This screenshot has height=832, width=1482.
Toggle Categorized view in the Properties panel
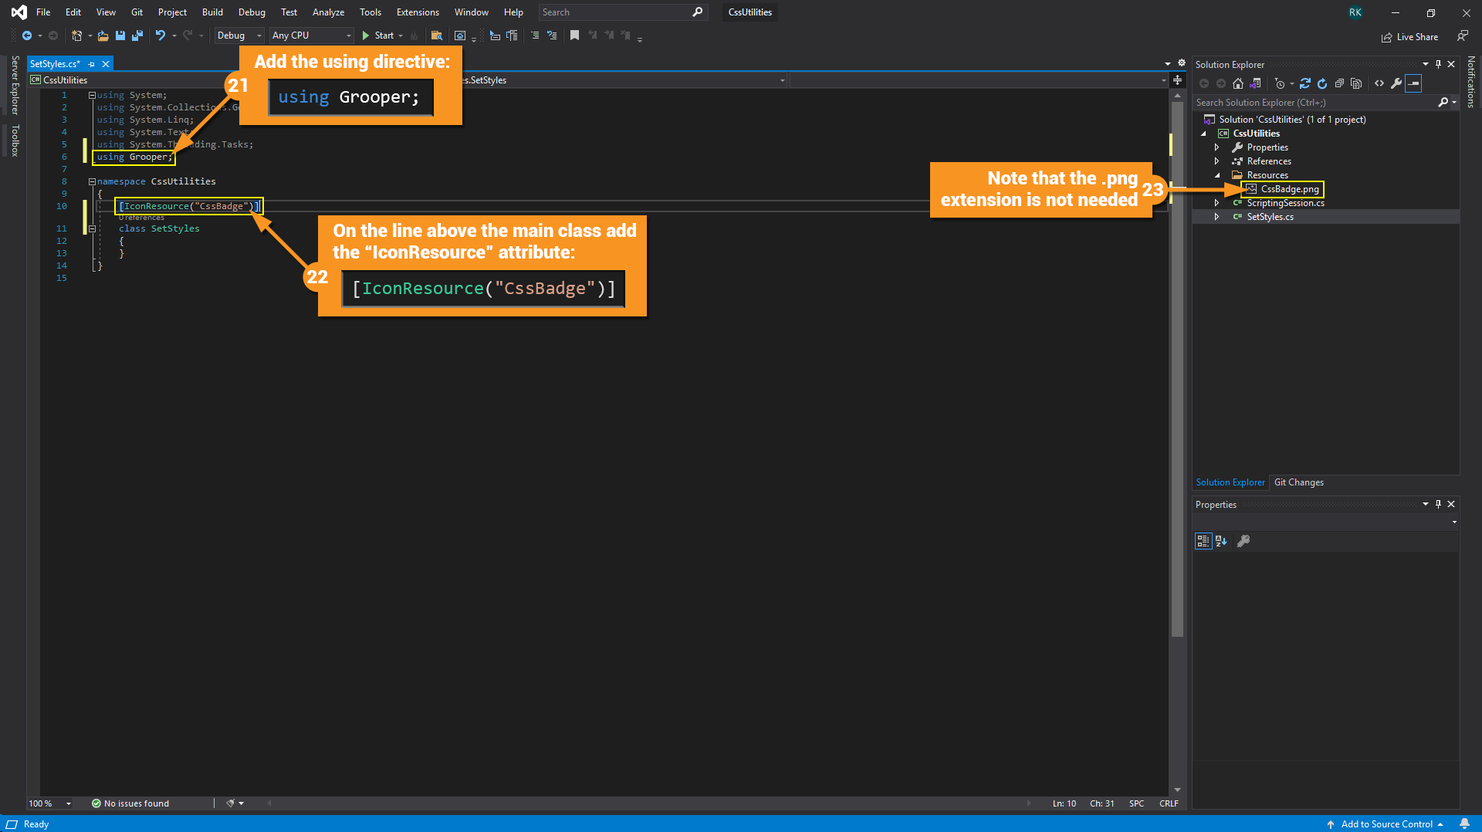1203,541
